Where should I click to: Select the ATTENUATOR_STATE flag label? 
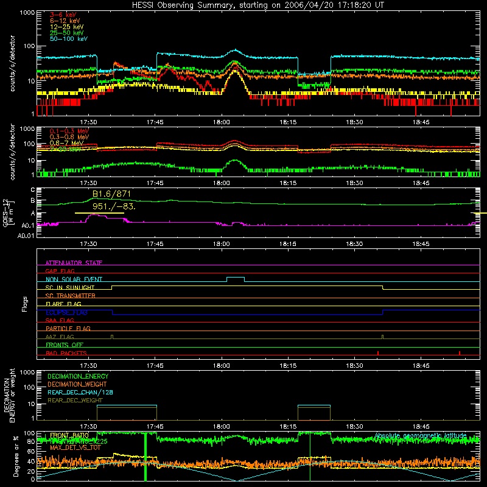(x=74, y=263)
